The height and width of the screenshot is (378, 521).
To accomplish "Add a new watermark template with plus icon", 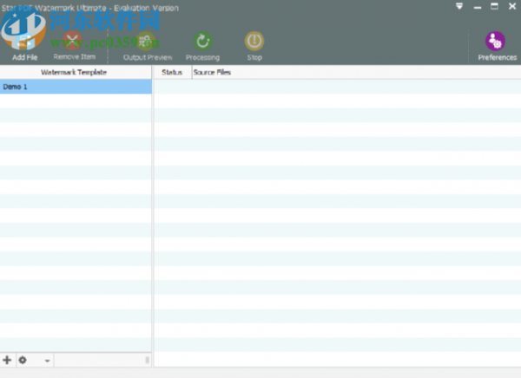I will [x=8, y=360].
